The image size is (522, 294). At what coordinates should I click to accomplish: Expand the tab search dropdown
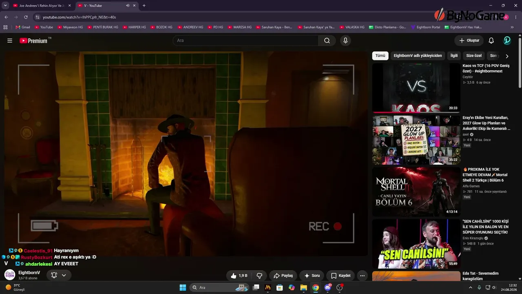[5, 6]
